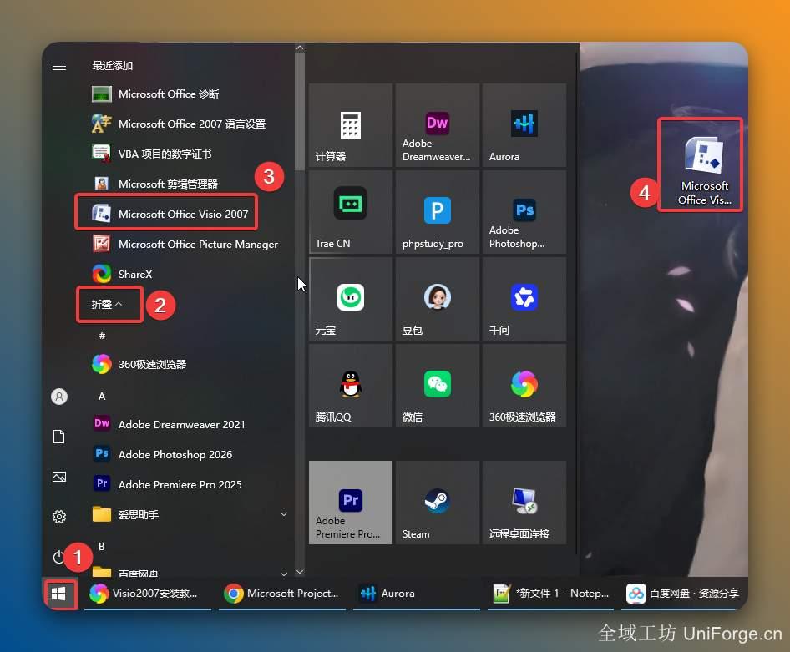Switch to 百度网盘 资源分享 taskbar window

[684, 594]
